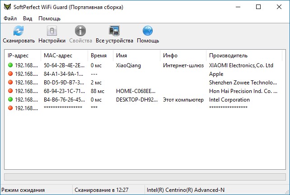Select MAC 50-64-2B-4E-2E... cell
Viewport: 290px width, 195px height.
64,65
